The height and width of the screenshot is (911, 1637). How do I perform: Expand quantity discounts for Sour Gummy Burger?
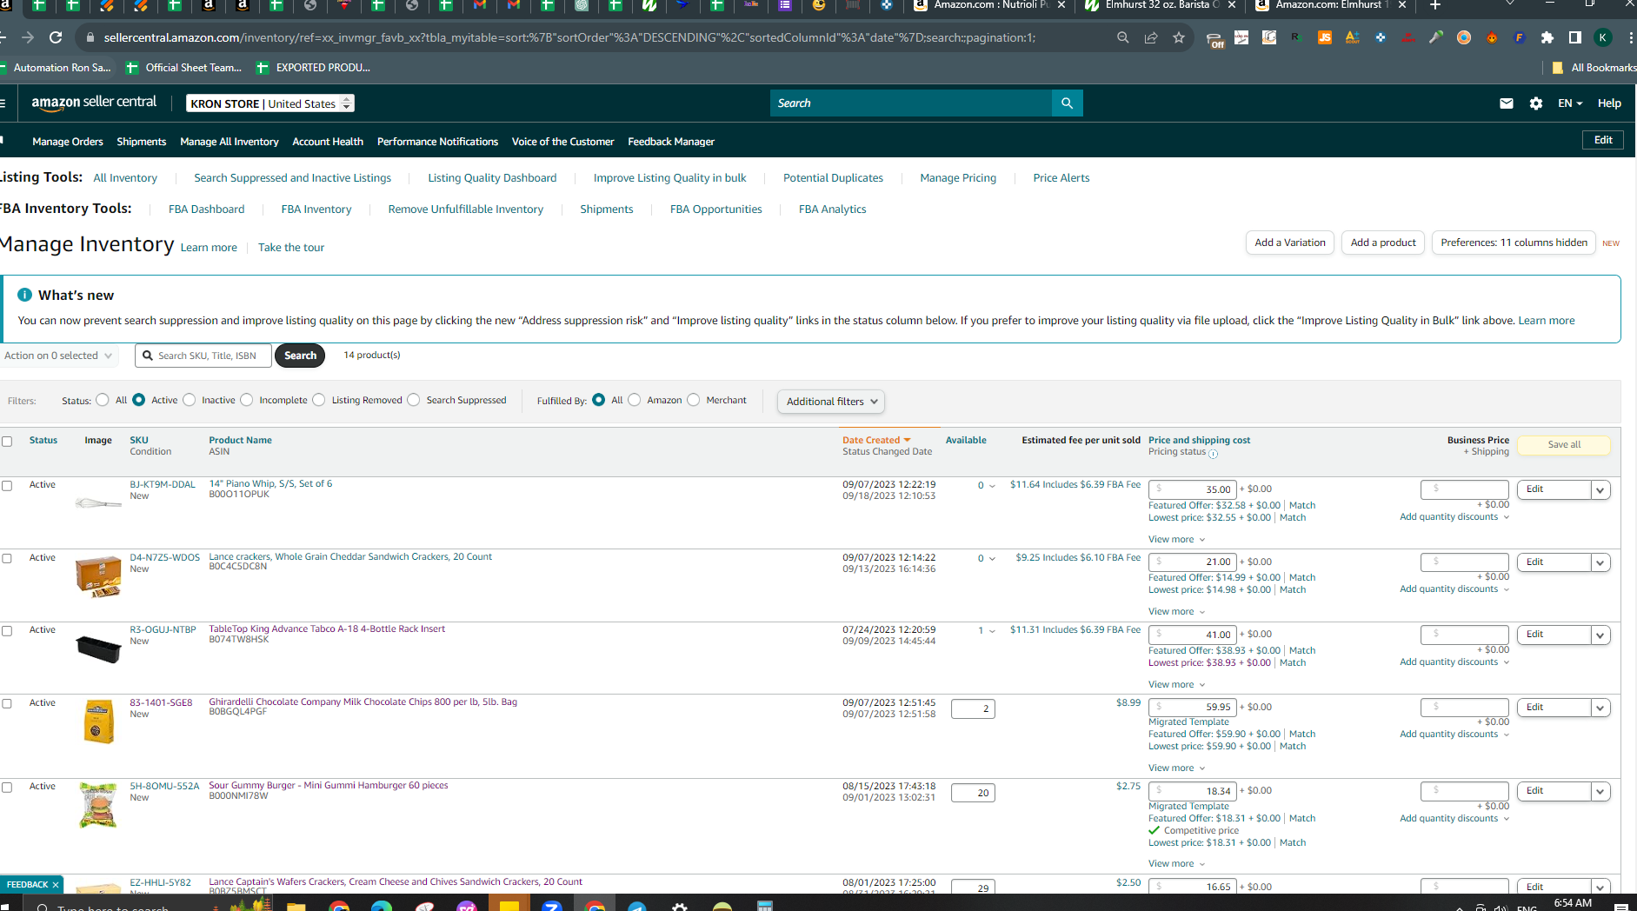1454,819
